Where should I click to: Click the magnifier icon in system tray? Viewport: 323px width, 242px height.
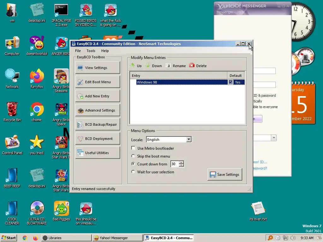270,238
